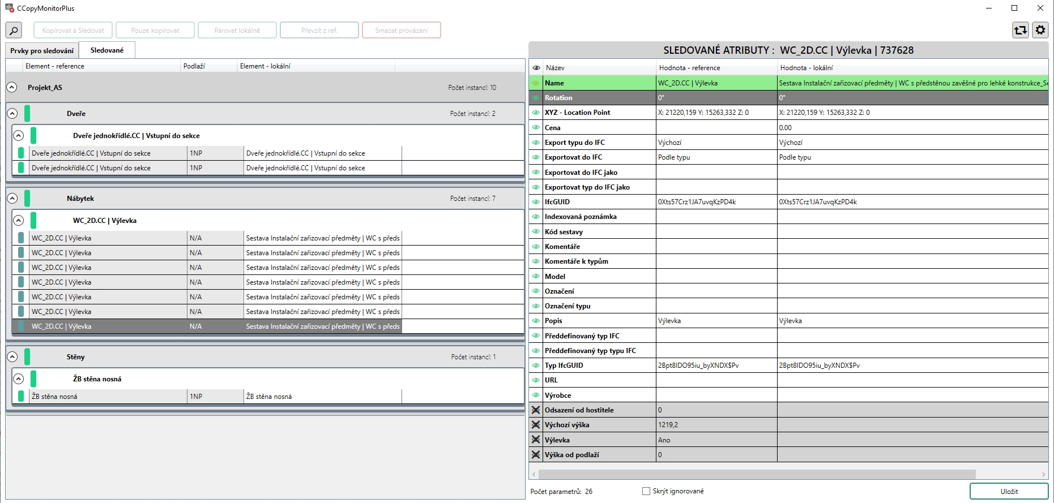Click the Podlaží column header
Screen dimensions: 1054x503
coord(209,66)
